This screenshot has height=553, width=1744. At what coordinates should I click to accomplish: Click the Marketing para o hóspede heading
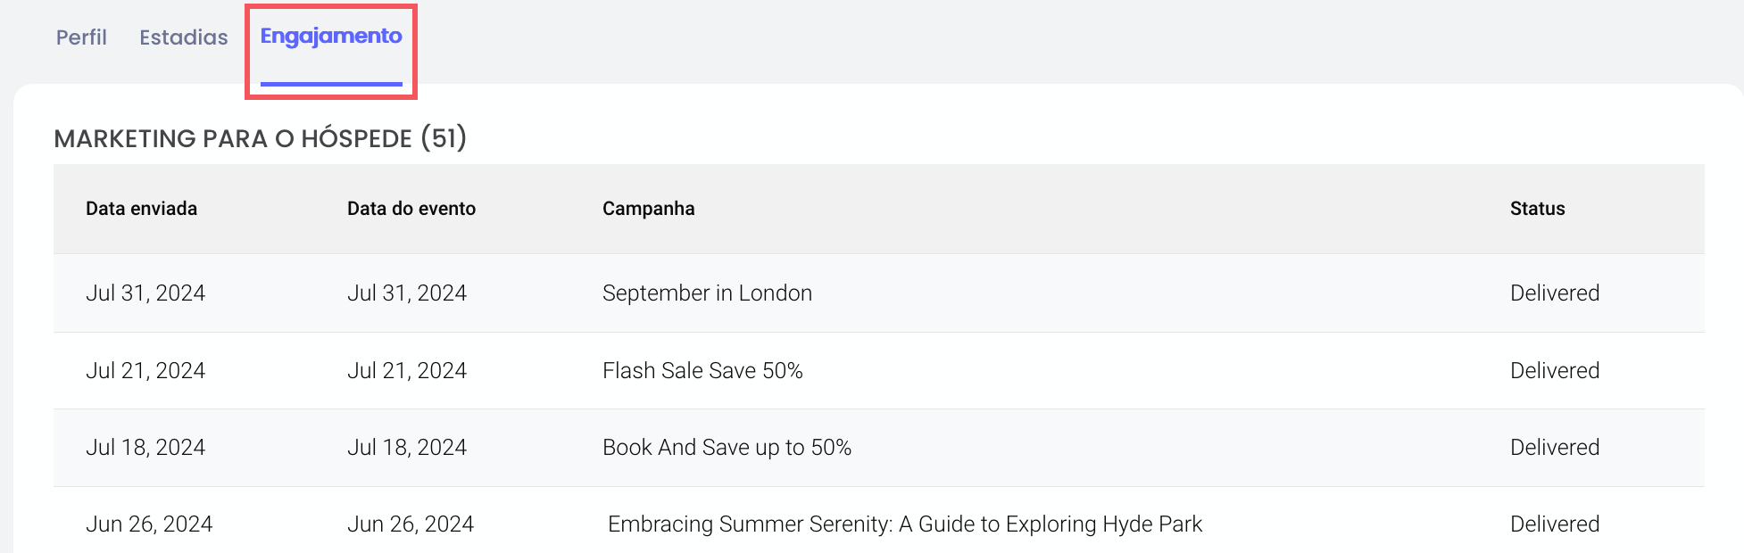(x=261, y=138)
